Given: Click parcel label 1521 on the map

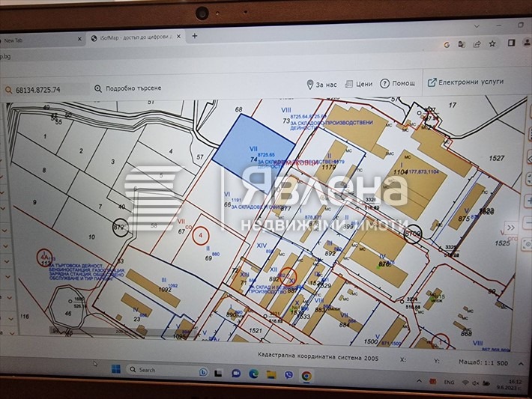Looking at the screenshot, I should tap(256, 330).
